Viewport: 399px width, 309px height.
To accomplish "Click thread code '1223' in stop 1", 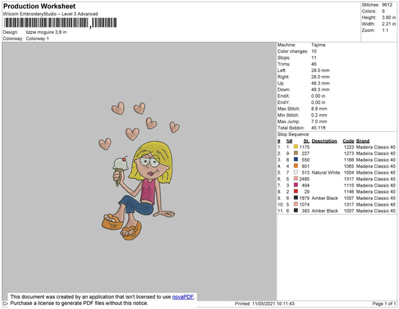I will tap(349, 147).
